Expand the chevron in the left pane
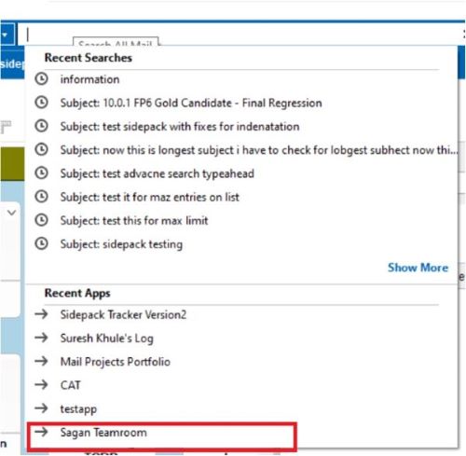 12,213
